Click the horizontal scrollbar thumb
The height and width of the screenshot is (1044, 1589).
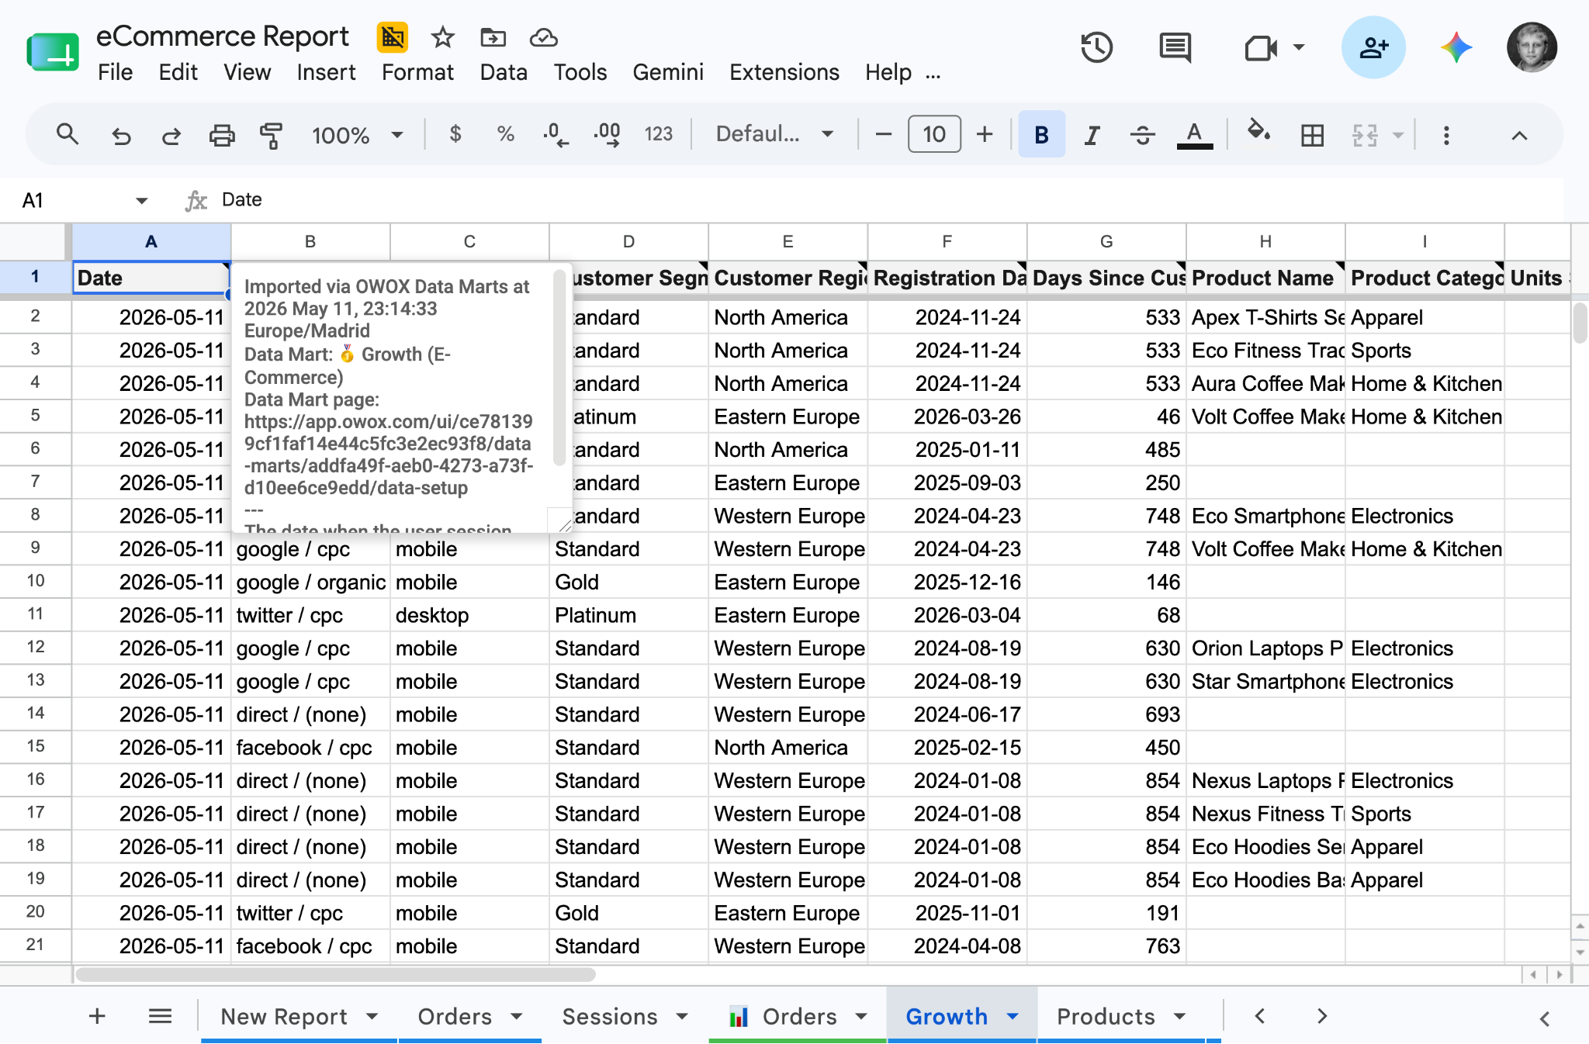(x=335, y=975)
